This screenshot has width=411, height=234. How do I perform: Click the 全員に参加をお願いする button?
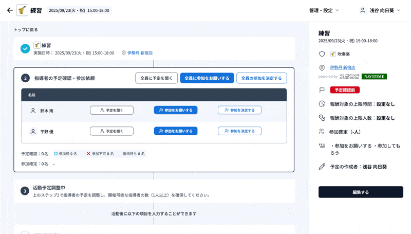click(x=207, y=78)
